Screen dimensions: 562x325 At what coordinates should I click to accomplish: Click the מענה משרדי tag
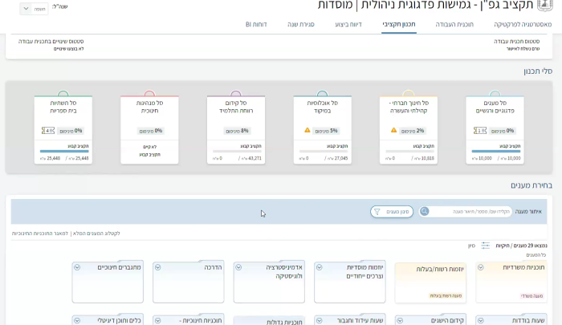click(532, 296)
